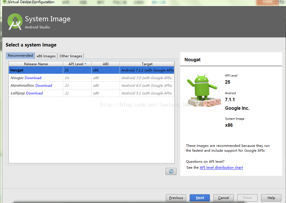Viewport: 286px width, 203px height.
Task: Download the Marshmallow system image
Action: pos(44,86)
